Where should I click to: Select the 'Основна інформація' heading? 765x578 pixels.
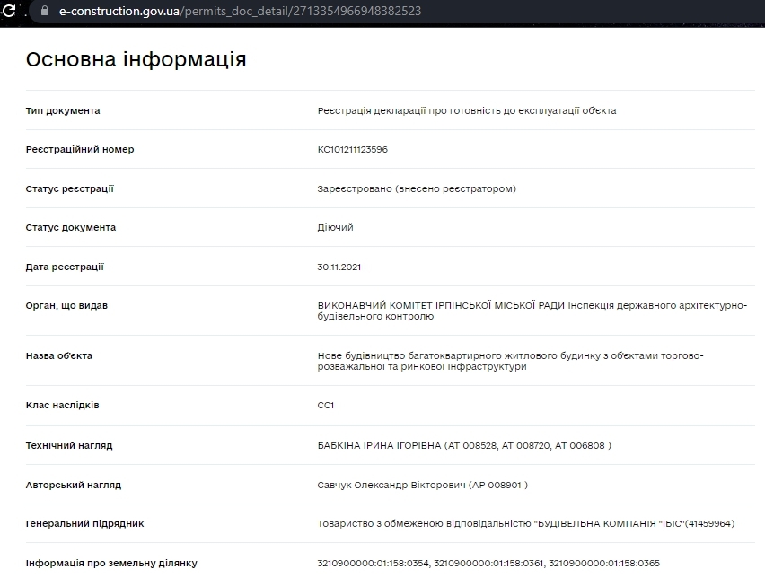(x=136, y=59)
